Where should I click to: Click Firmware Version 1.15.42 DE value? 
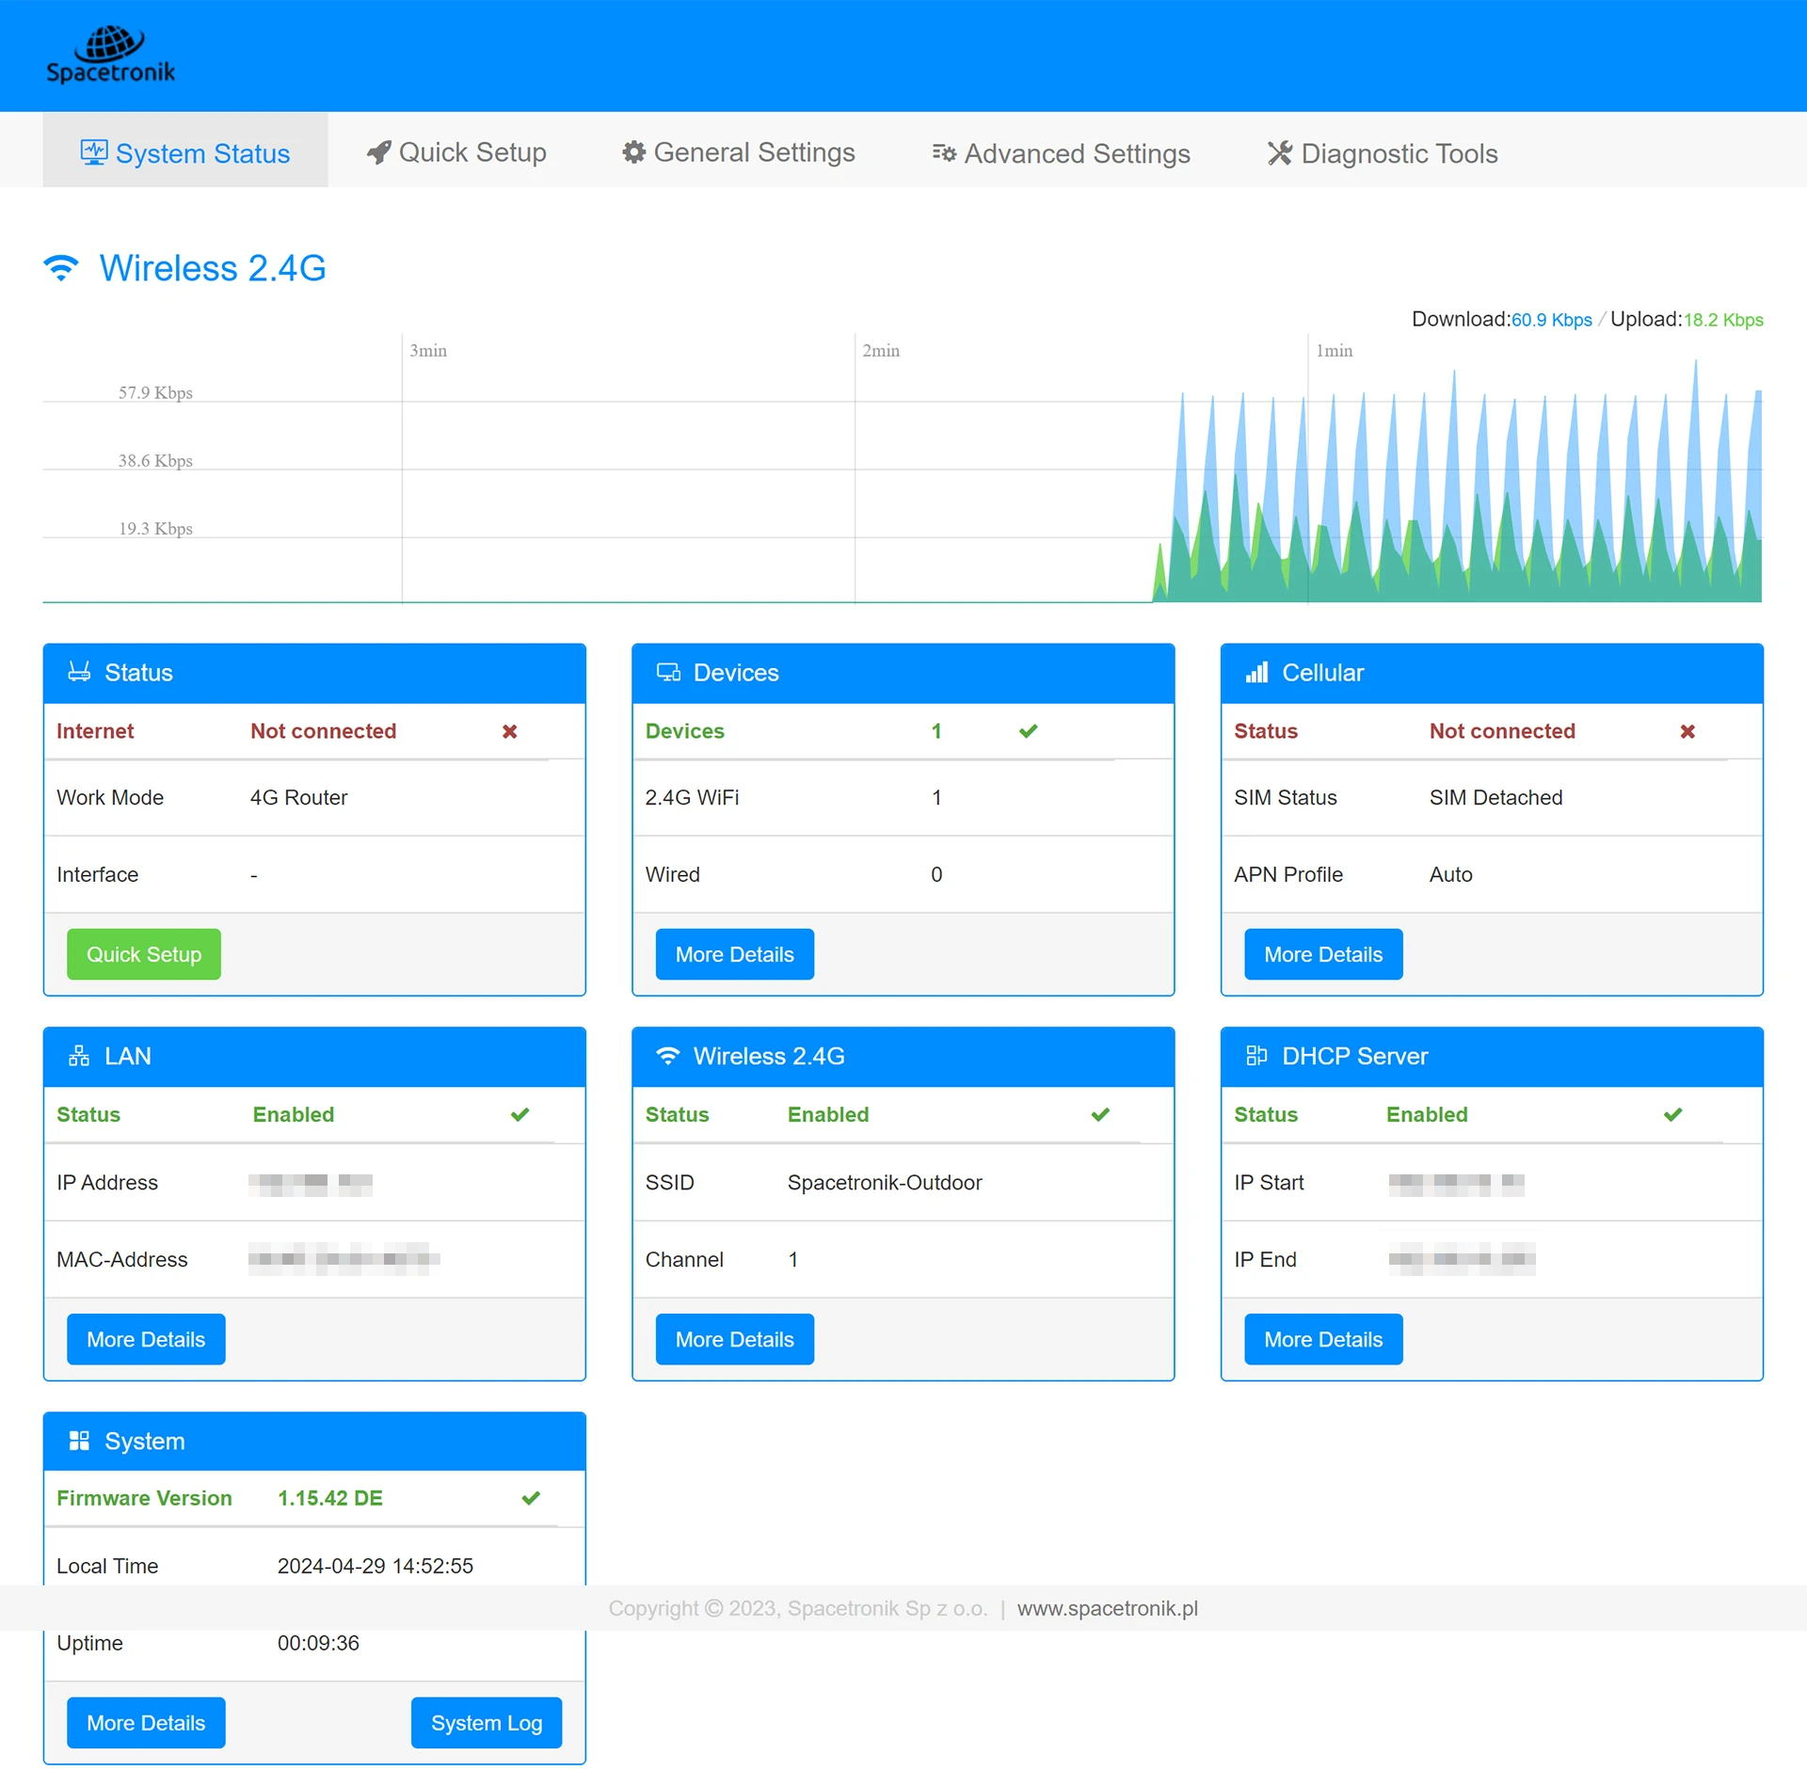[329, 1498]
